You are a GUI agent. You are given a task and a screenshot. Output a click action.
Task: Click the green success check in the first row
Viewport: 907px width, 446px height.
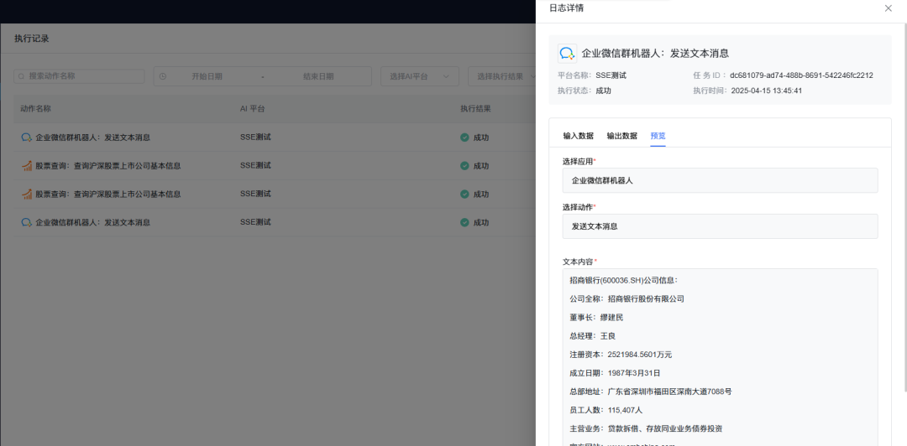click(x=464, y=137)
